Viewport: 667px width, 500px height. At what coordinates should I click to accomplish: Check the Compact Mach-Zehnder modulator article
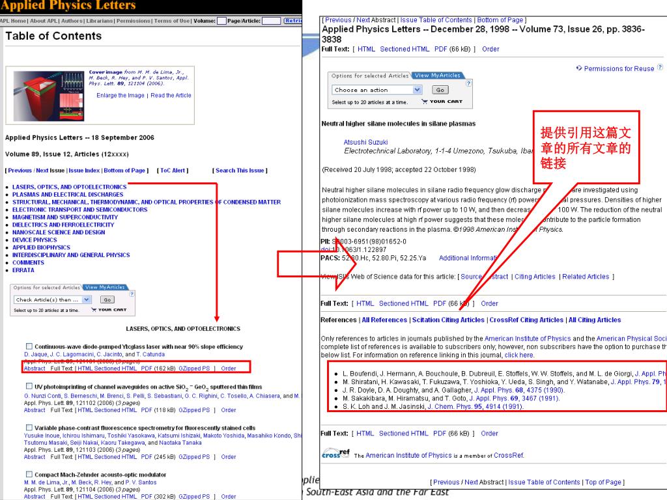point(29,474)
